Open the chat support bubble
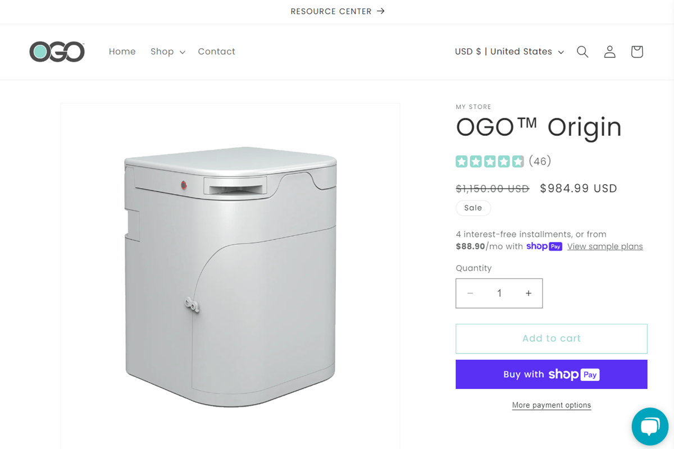This screenshot has width=674, height=449. tap(650, 427)
